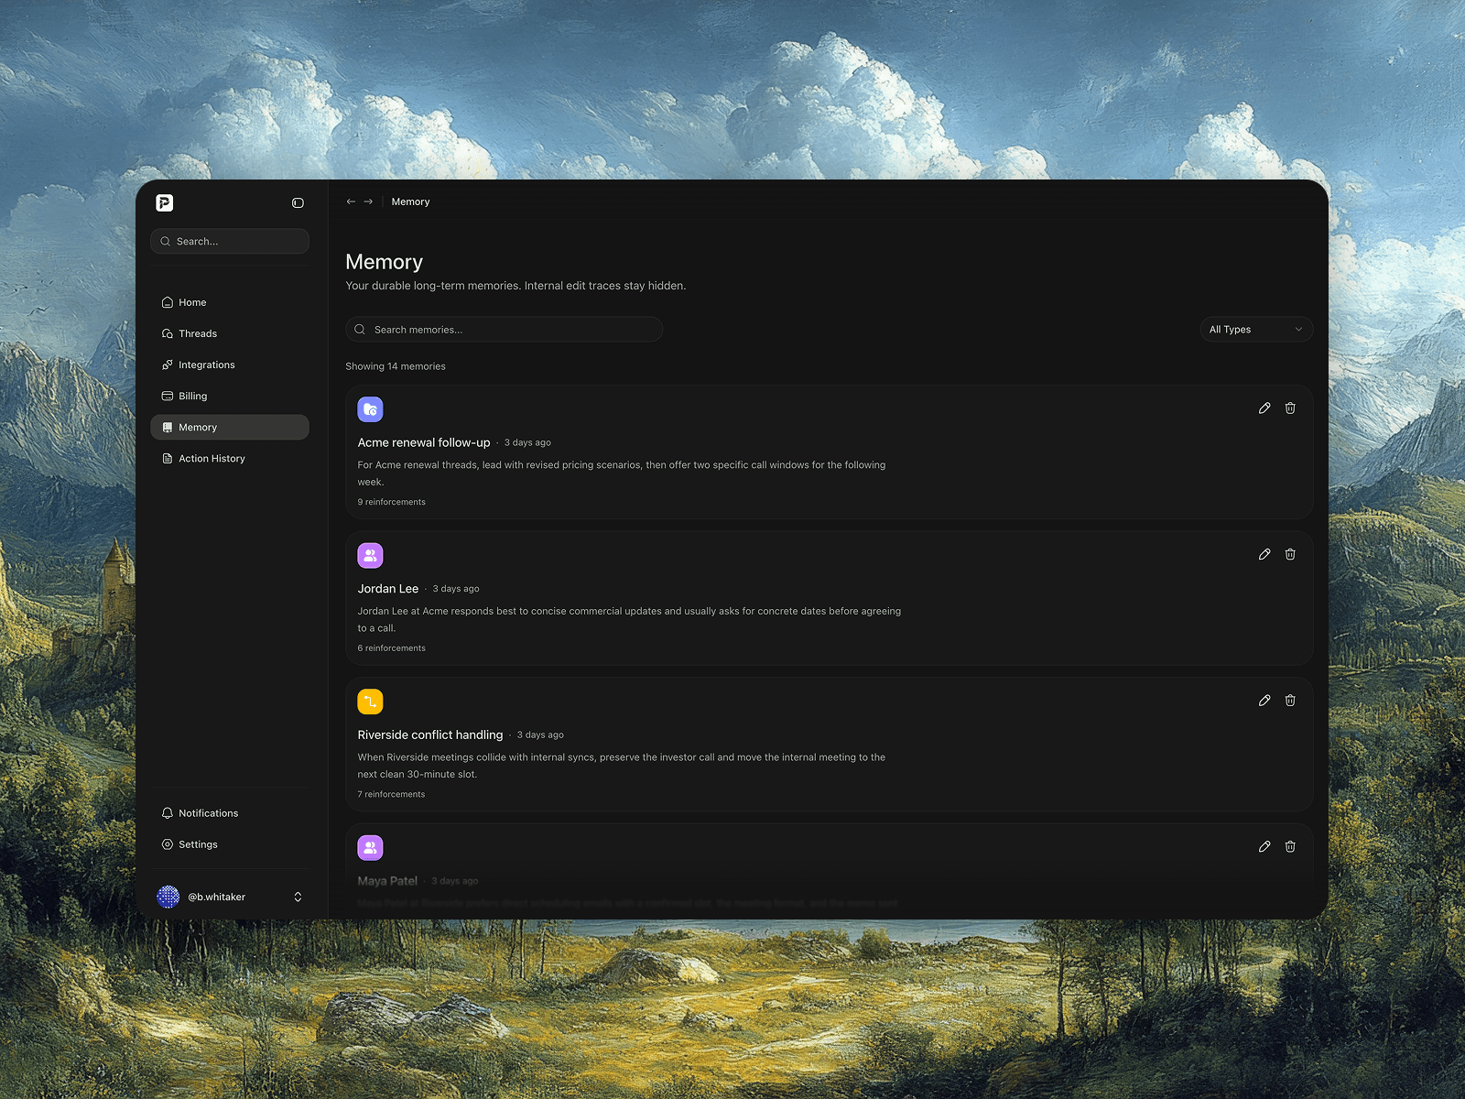Image resolution: width=1465 pixels, height=1099 pixels.
Task: Open the Billing section
Action: point(230,396)
